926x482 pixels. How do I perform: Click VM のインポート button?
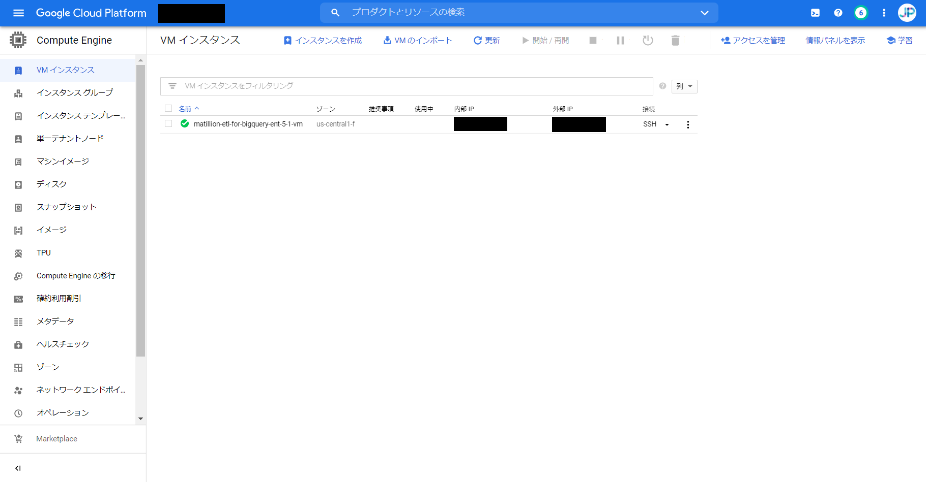click(x=418, y=40)
